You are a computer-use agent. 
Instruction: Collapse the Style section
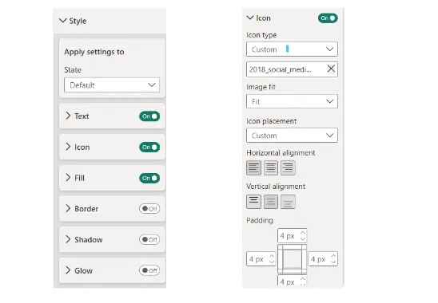pyautogui.click(x=63, y=21)
